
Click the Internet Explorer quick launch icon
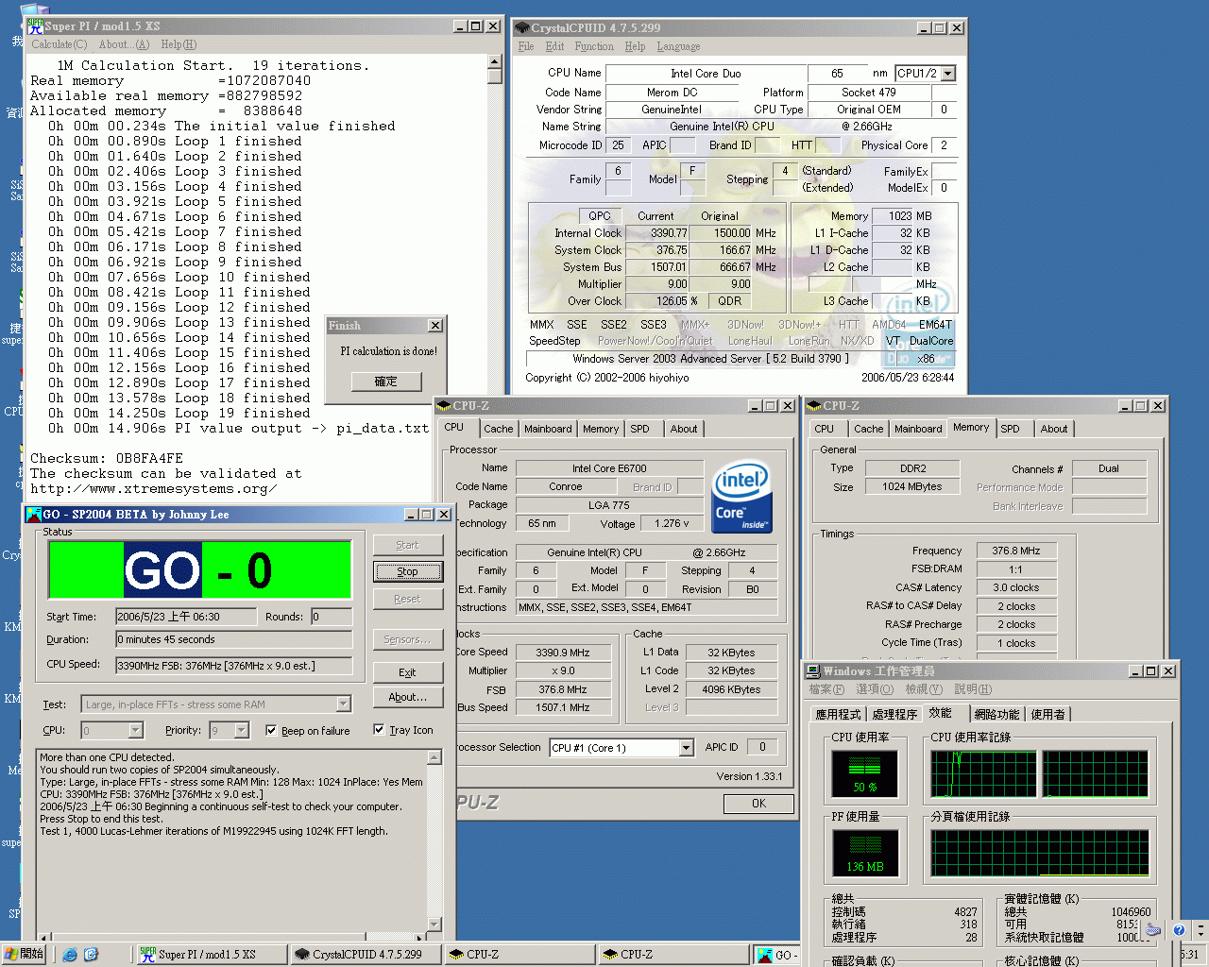tap(70, 955)
